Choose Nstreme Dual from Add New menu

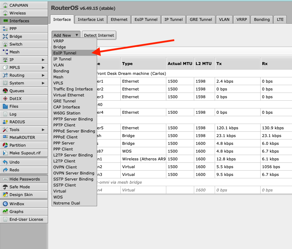coord(74,203)
